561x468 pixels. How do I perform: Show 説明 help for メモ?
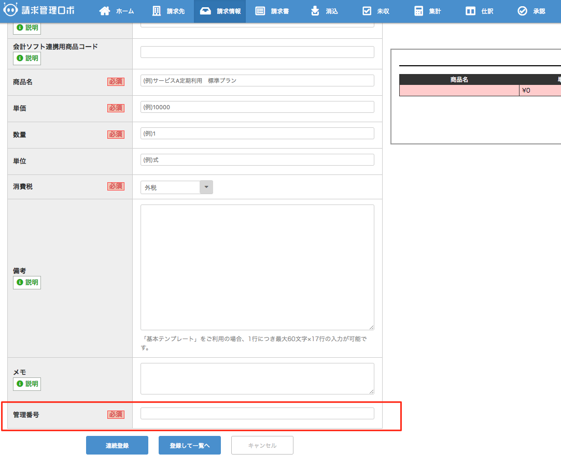(x=27, y=384)
